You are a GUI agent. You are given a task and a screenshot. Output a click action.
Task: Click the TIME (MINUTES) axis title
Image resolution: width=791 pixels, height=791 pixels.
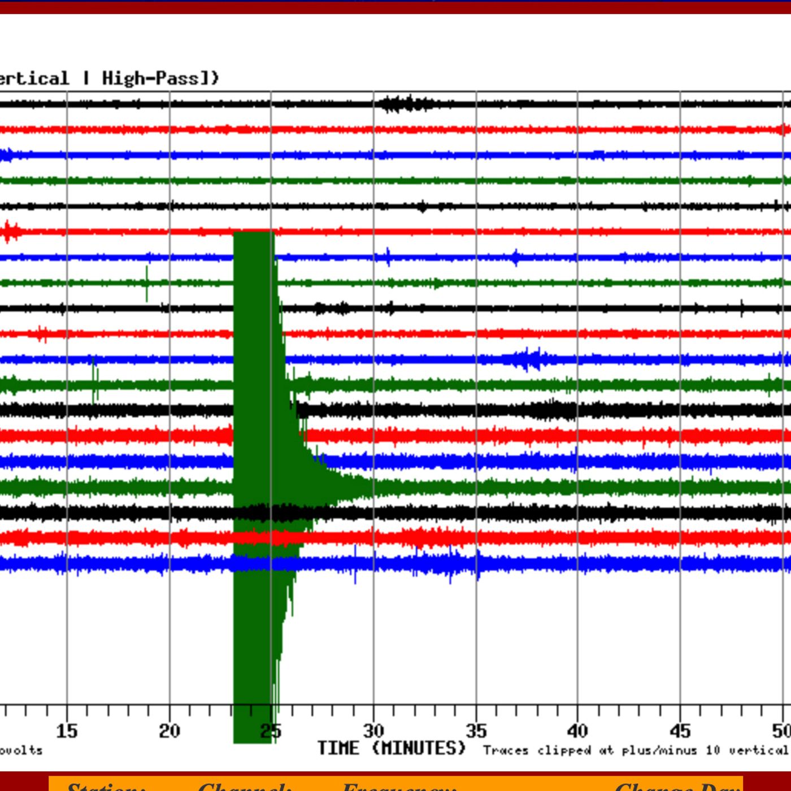tap(391, 748)
